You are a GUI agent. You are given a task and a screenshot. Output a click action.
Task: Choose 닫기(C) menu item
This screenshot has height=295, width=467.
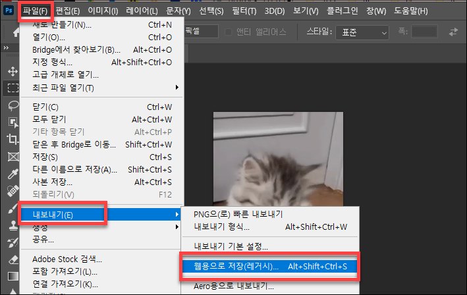coord(102,107)
